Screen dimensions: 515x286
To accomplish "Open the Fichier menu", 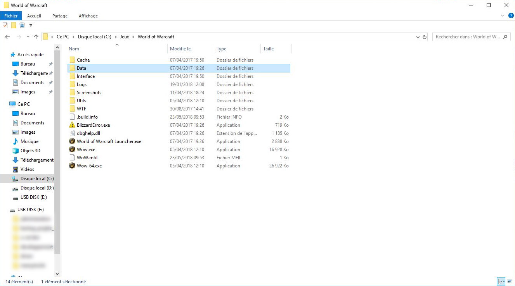I will click(11, 16).
